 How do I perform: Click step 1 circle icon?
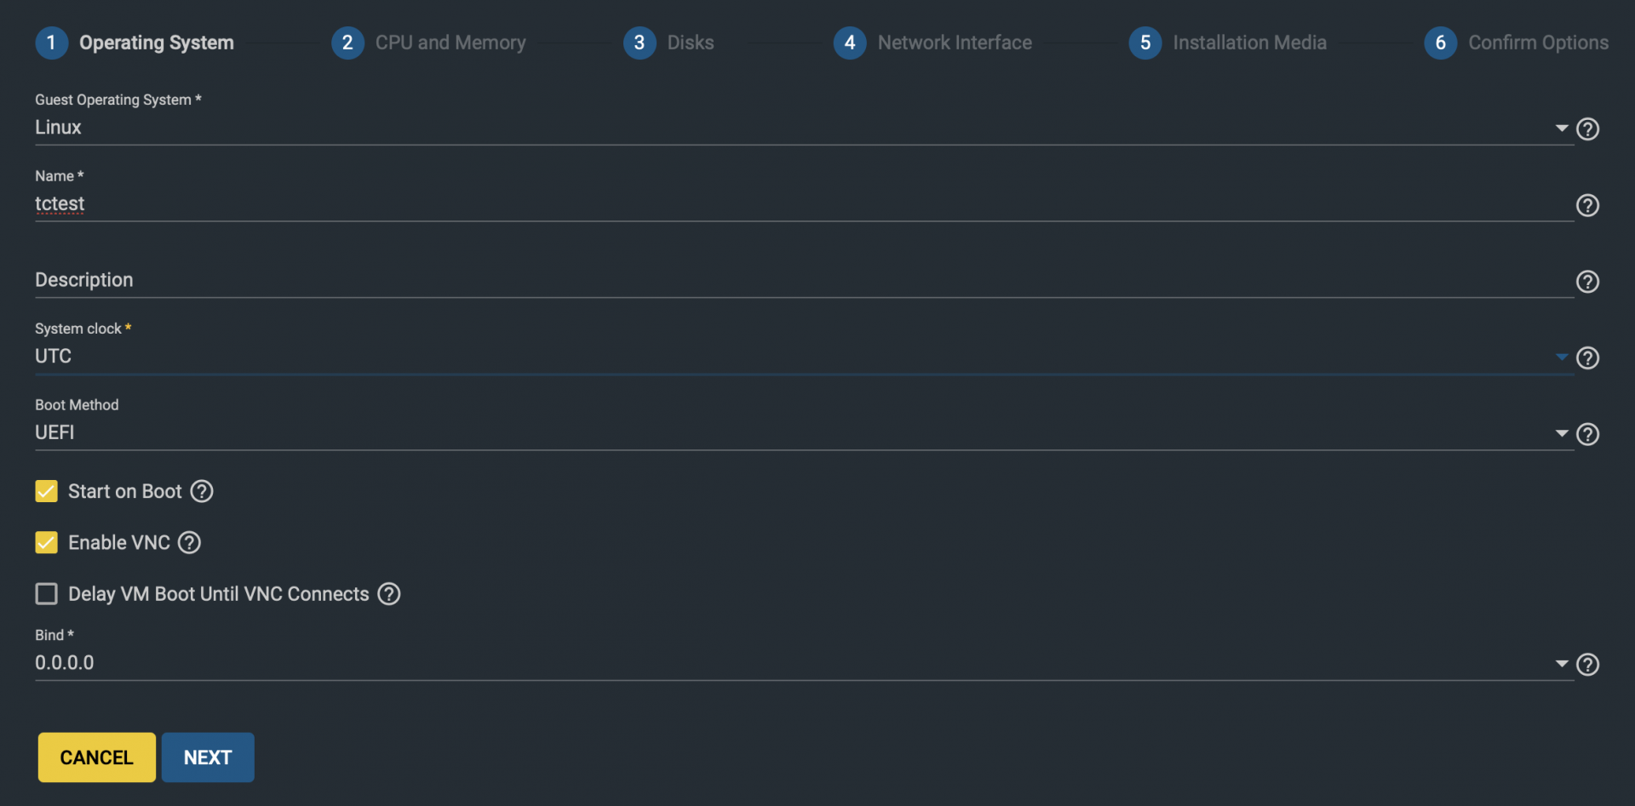[51, 43]
